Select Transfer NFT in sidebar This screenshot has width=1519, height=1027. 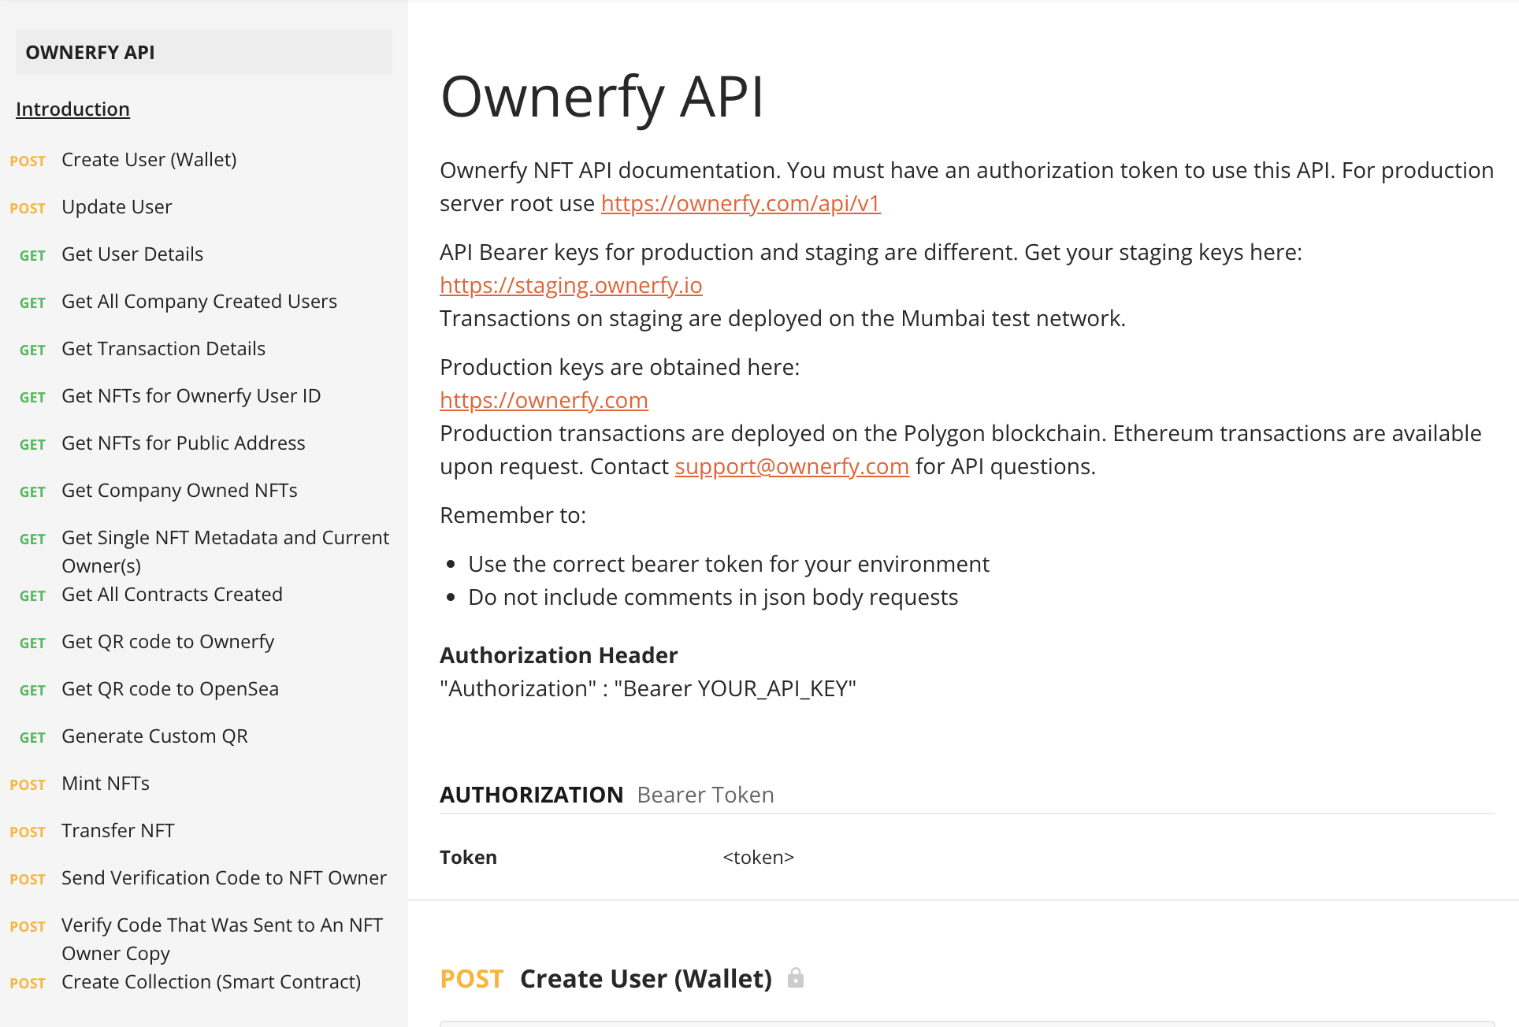coord(118,831)
